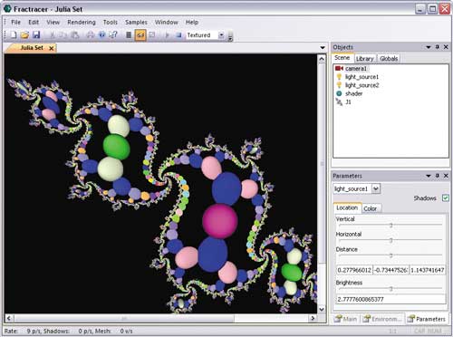Switch to the Library tab

[364, 59]
